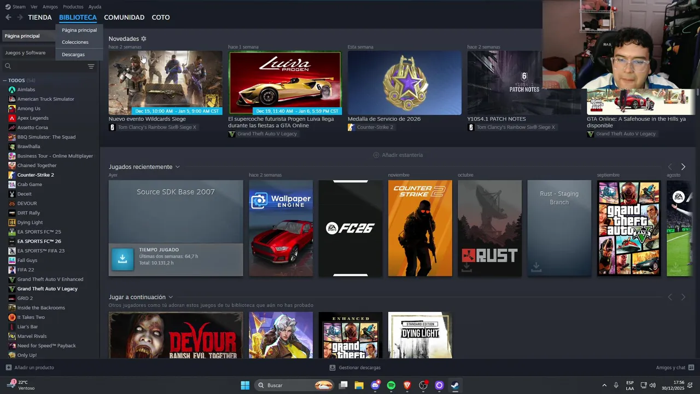Open the library filter options icon
This screenshot has width=700, height=394.
91,66
